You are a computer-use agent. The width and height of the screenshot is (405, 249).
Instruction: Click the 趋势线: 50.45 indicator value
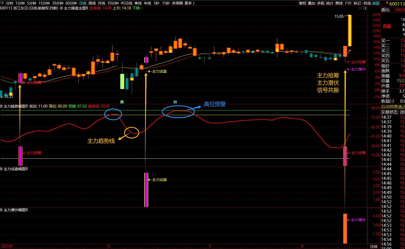pyautogui.click(x=99, y=106)
